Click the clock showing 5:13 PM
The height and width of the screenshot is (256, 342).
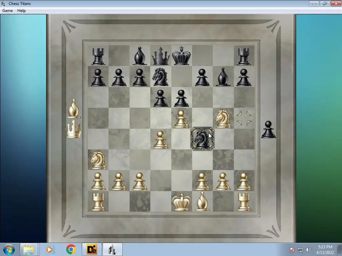(x=325, y=247)
